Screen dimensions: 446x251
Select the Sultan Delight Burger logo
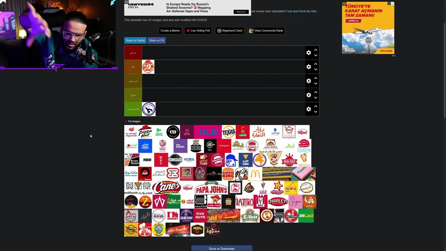289,160
